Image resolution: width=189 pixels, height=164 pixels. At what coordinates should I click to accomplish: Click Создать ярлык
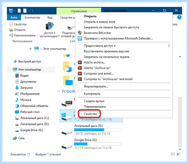click(x=94, y=101)
